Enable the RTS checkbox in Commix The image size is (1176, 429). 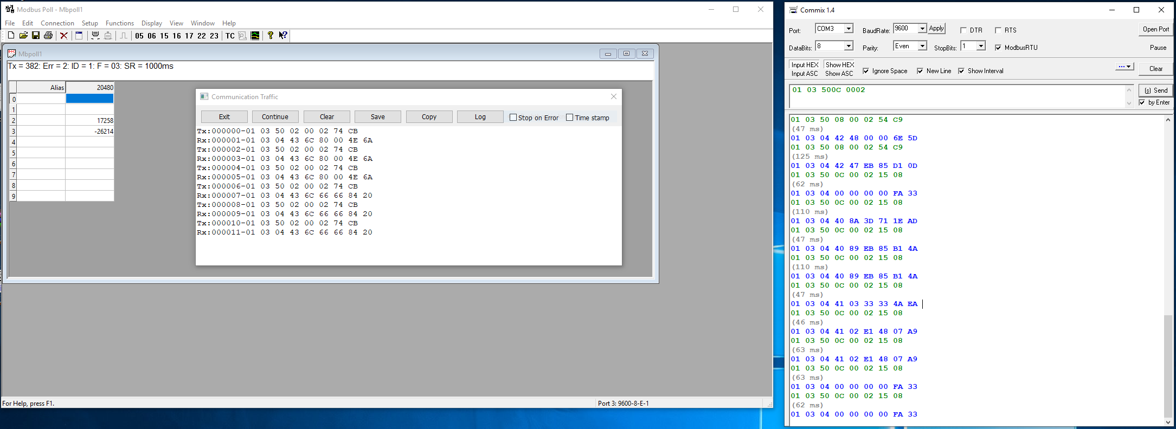pyautogui.click(x=998, y=30)
